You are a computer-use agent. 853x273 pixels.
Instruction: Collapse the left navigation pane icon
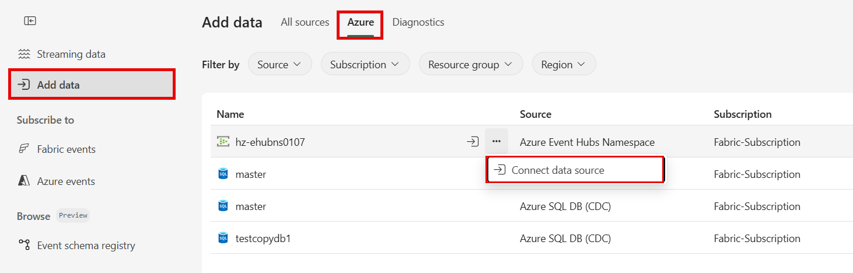[30, 21]
